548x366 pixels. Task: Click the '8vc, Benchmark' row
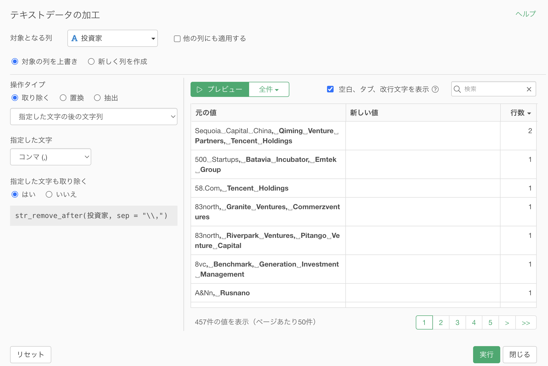click(268, 269)
